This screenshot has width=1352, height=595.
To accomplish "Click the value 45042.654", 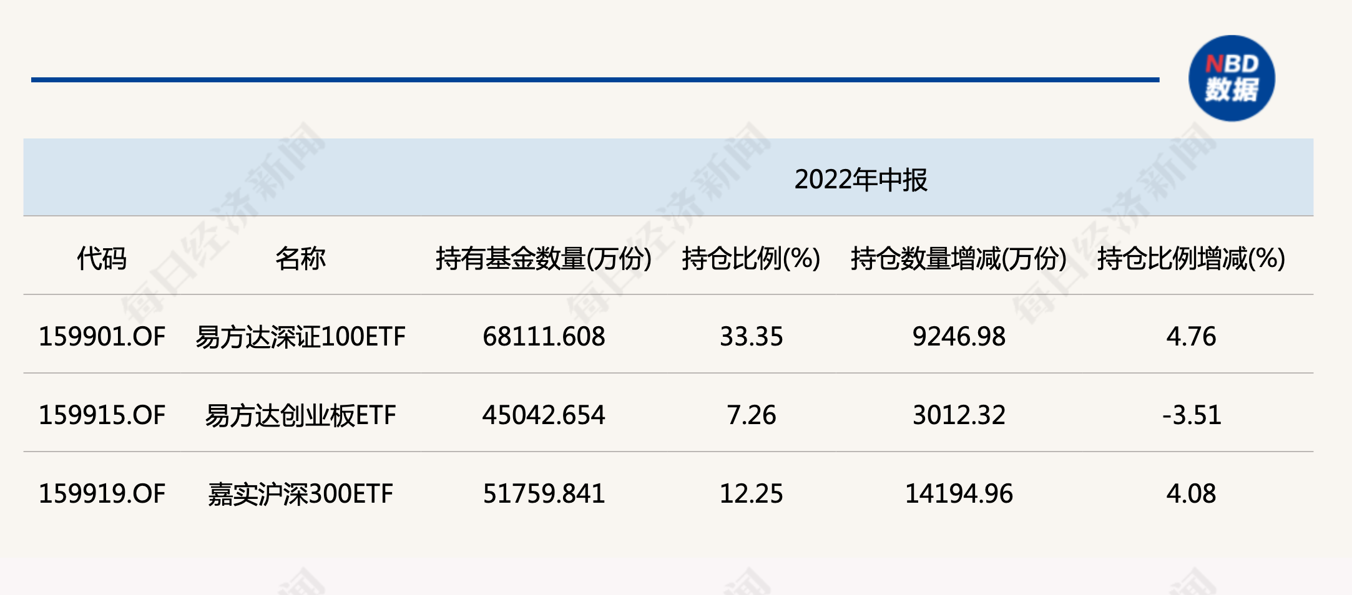I will 543,415.
